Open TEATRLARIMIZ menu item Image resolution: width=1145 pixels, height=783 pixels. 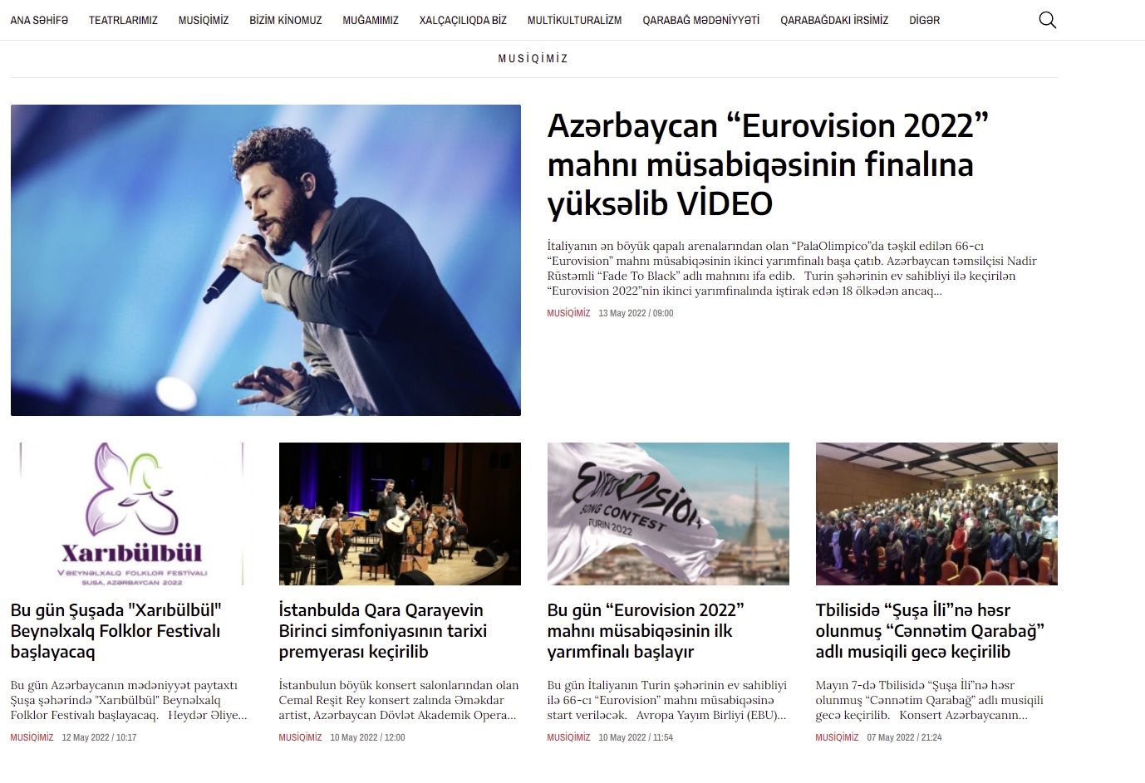point(123,20)
